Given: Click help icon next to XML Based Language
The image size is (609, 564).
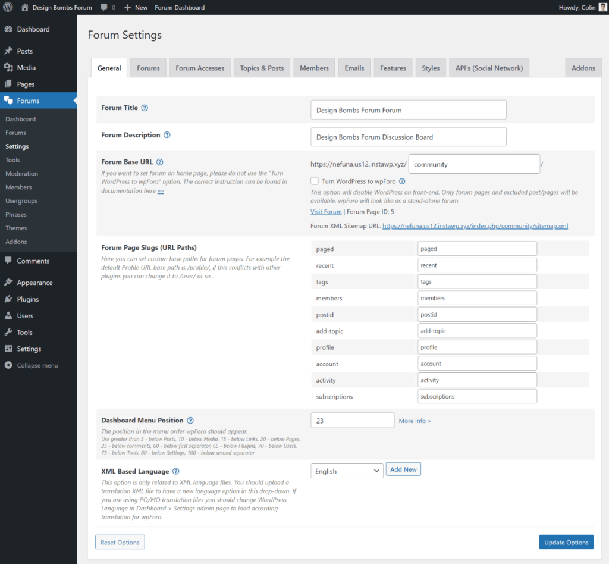Looking at the screenshot, I should tap(176, 471).
